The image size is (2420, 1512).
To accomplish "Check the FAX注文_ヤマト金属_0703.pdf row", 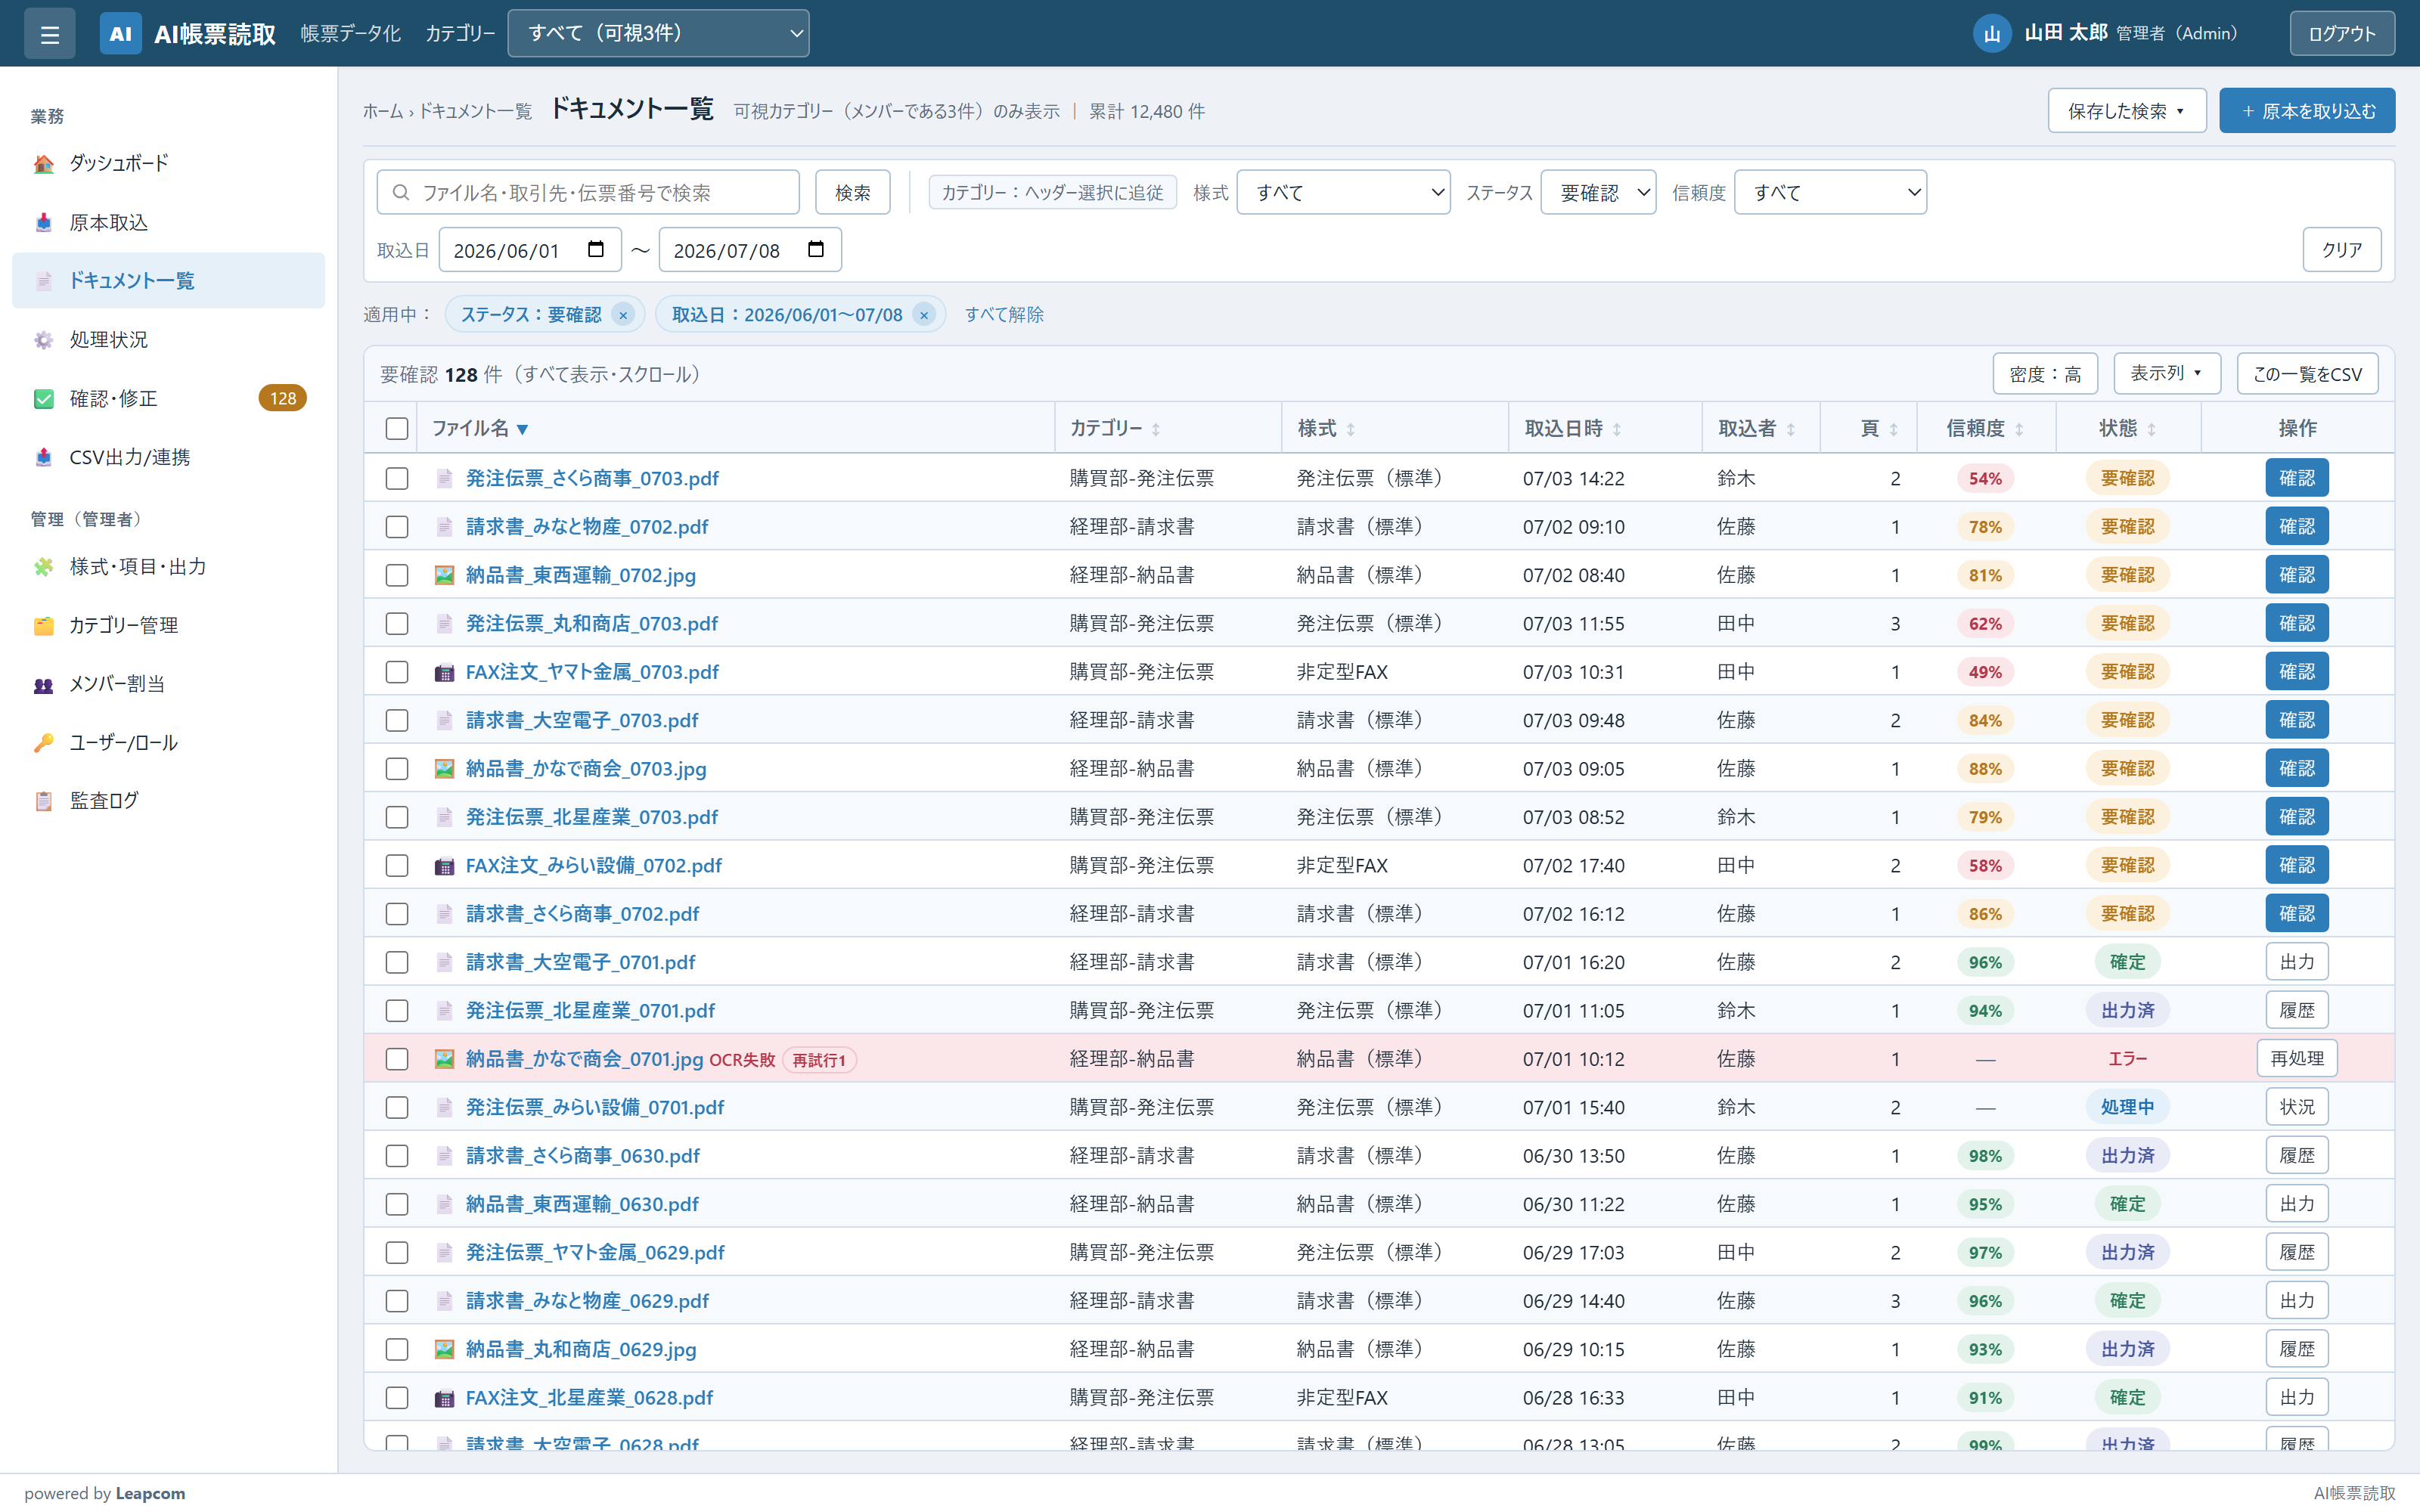I will 397,672.
